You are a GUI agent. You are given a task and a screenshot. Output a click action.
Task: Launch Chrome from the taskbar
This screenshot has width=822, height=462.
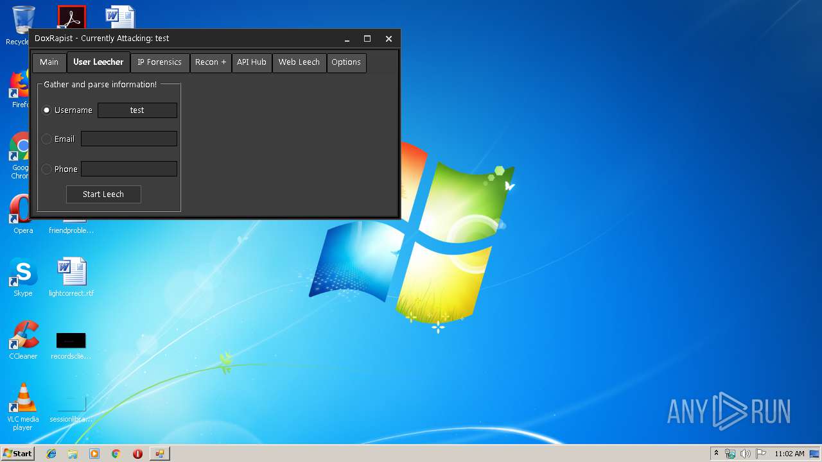(116, 454)
